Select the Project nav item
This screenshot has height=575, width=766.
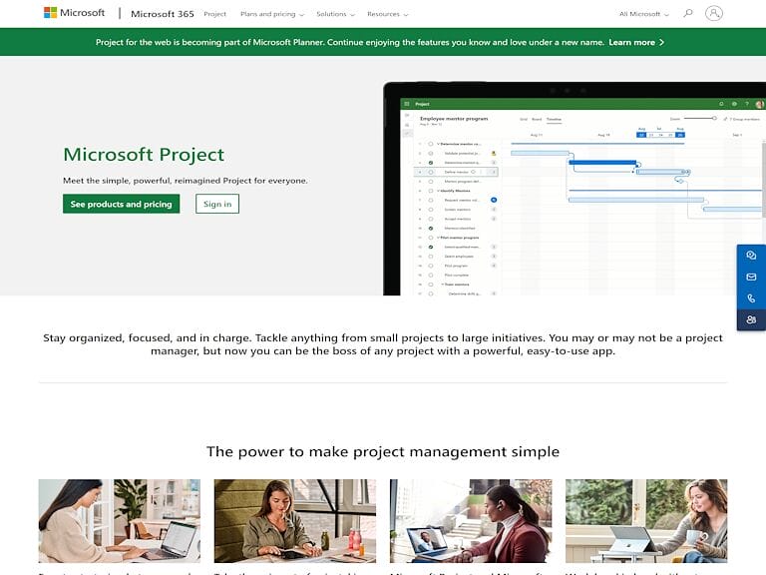[214, 14]
